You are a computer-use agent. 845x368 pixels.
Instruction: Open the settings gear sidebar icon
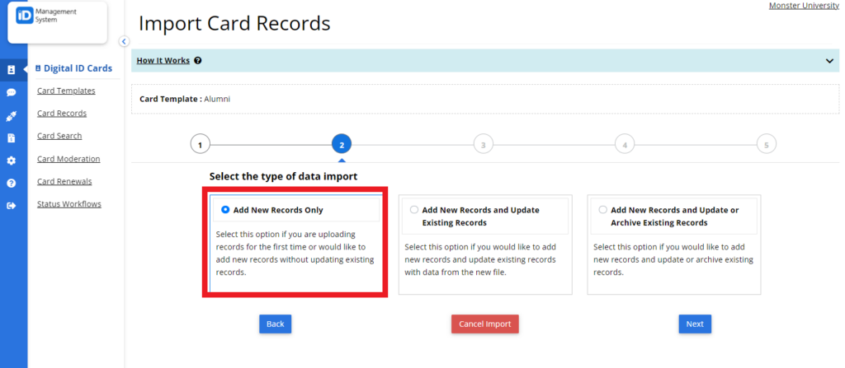tap(12, 161)
